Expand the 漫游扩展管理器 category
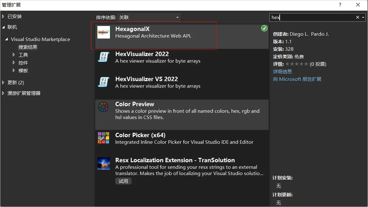 click(3, 93)
